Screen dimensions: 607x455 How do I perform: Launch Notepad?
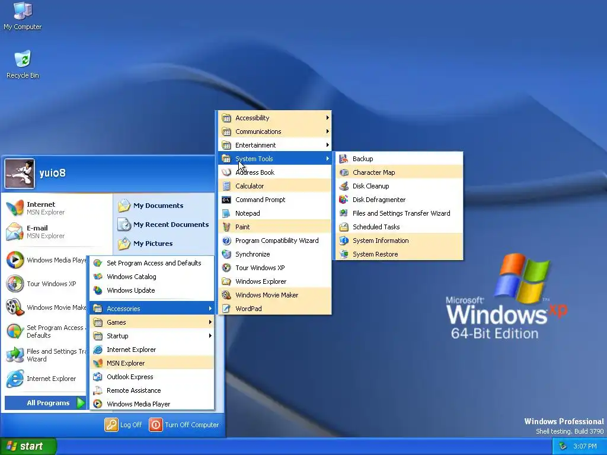click(x=275, y=213)
